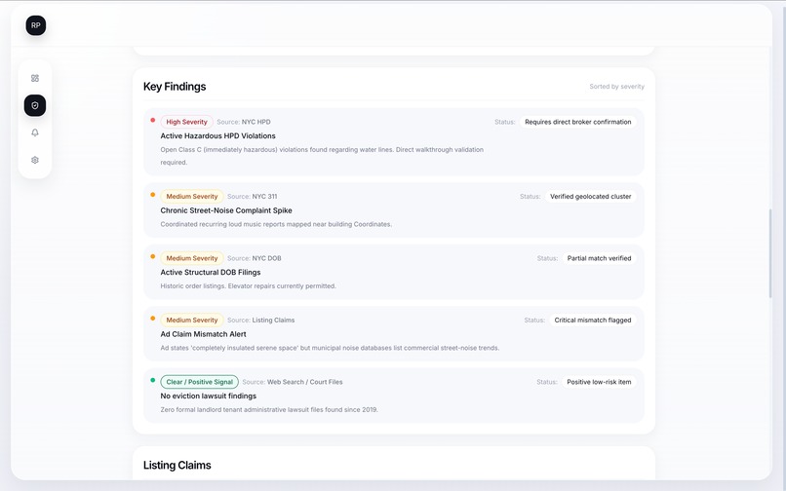Click 'Source: NYC 311' text
Image resolution: width=786 pixels, height=491 pixels.
click(253, 197)
